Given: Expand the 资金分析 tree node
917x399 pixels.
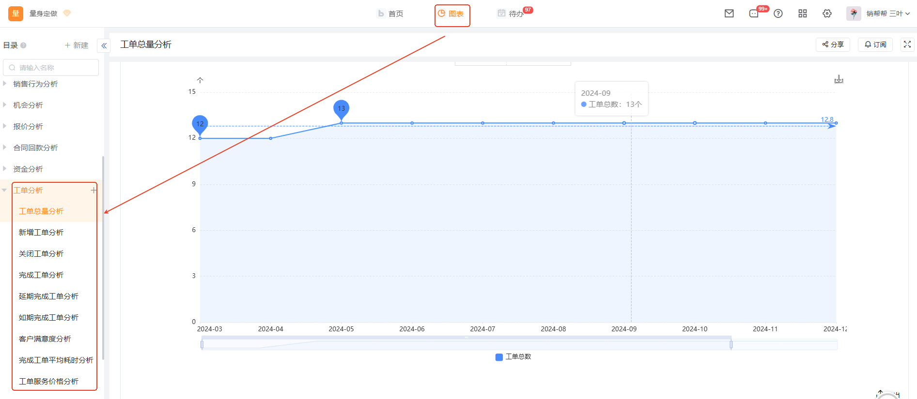Looking at the screenshot, I should coord(5,169).
